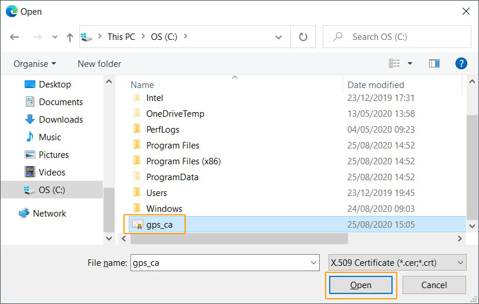Open the Help question mark icon
Screen dimensions: 479x304
[x=461, y=63]
